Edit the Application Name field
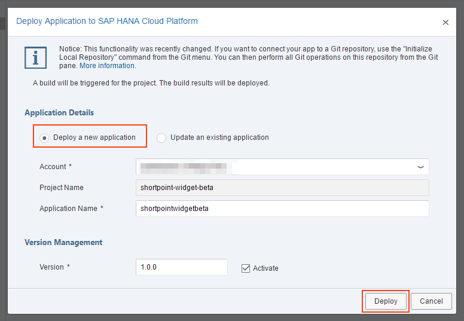This screenshot has width=464, height=321. (282, 209)
